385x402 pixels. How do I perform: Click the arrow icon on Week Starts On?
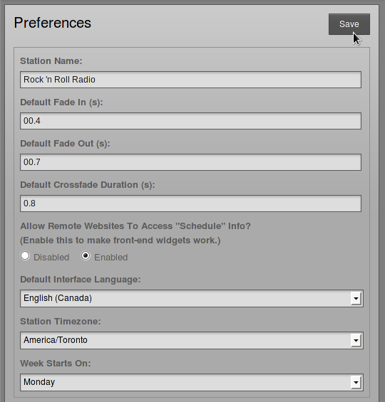[x=356, y=383]
